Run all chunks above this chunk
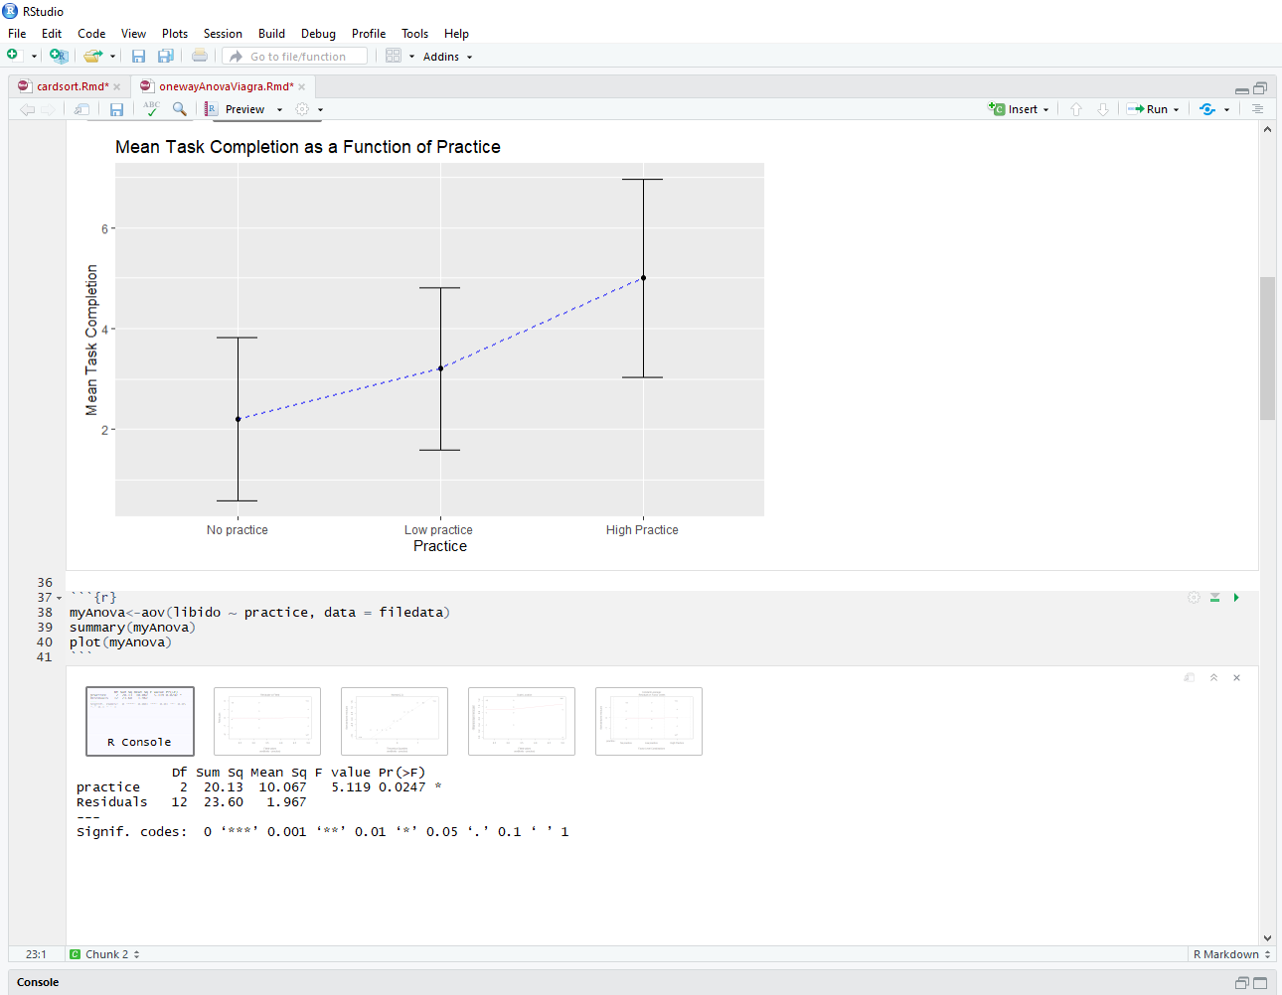This screenshot has height=995, width=1282. (x=1214, y=597)
